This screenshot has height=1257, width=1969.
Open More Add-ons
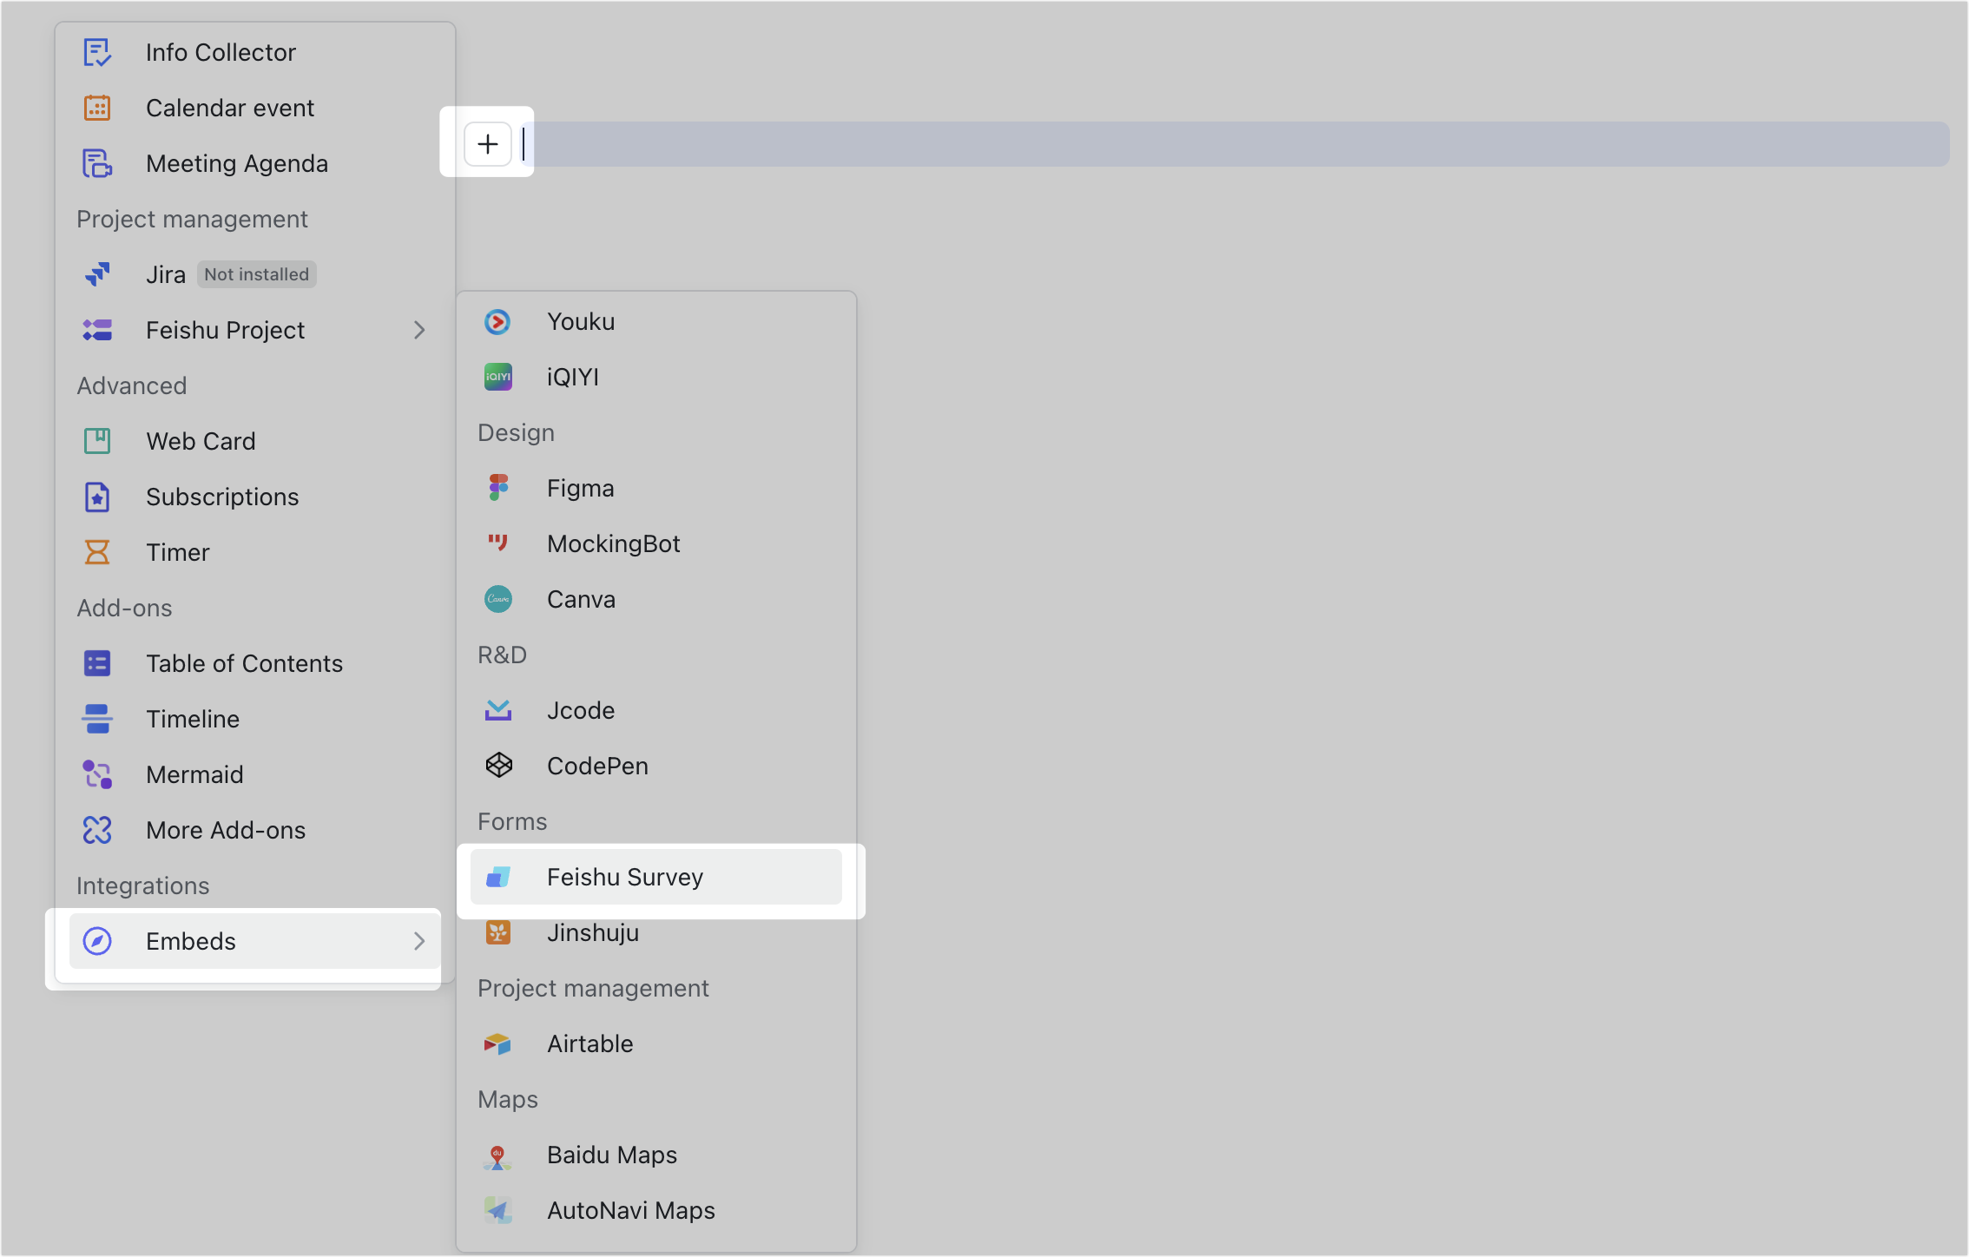(x=255, y=830)
